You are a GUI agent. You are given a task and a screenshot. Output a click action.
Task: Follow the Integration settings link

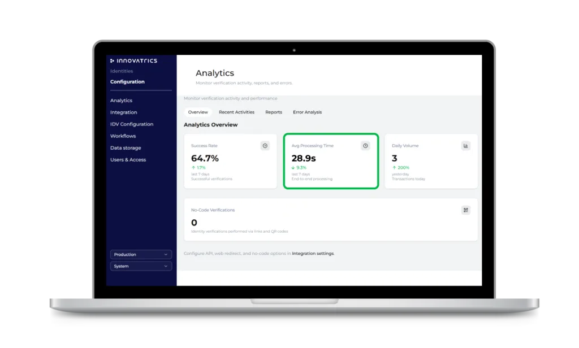coord(313,254)
